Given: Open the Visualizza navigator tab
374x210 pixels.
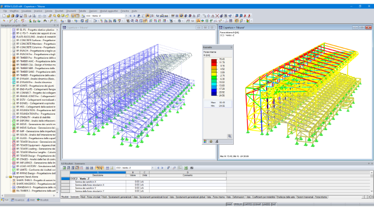Looking at the screenshot, I should 18,200.
